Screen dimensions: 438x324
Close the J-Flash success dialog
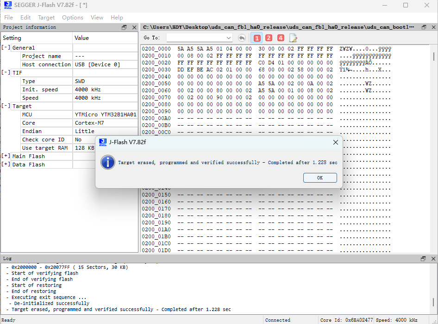point(336,143)
